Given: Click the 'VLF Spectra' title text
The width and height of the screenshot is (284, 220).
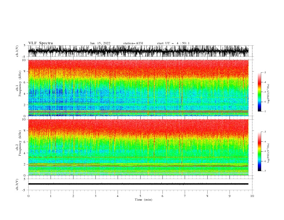Looking at the screenshot, I should pyautogui.click(x=41, y=43).
